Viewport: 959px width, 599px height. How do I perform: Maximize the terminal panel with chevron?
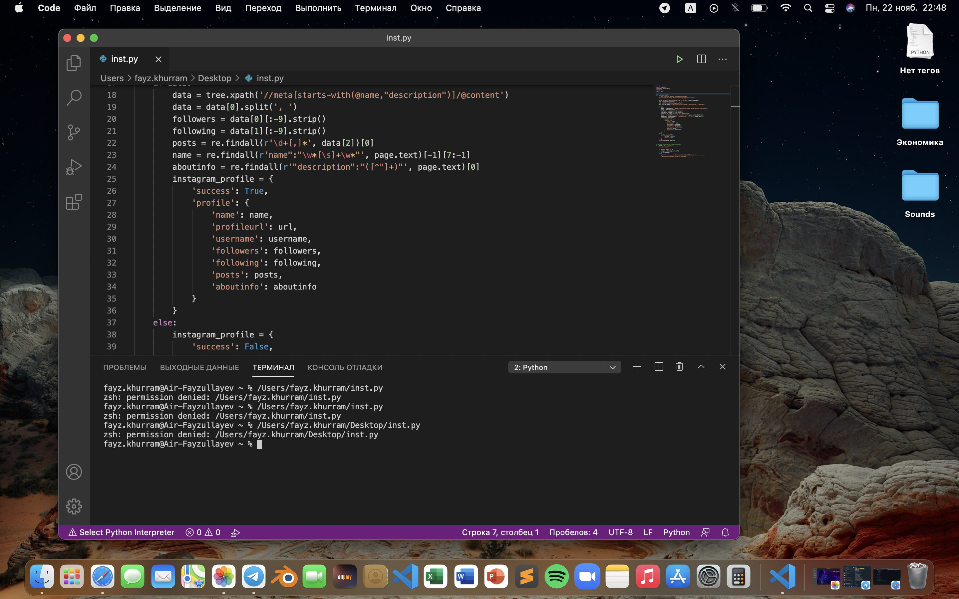(701, 367)
